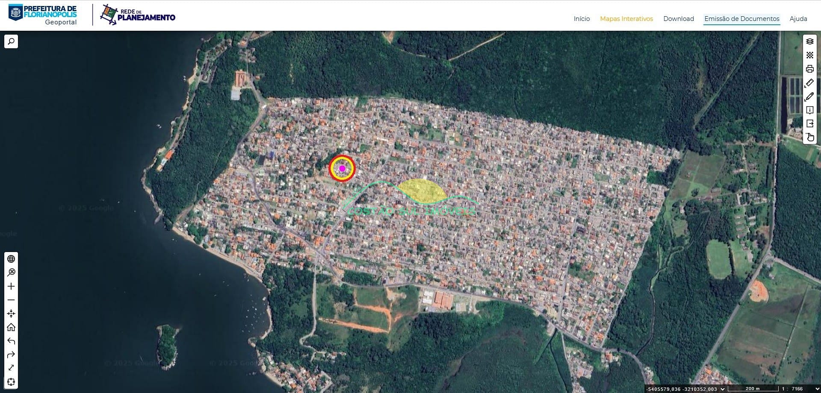Zoom out with the minus button

point(11,300)
